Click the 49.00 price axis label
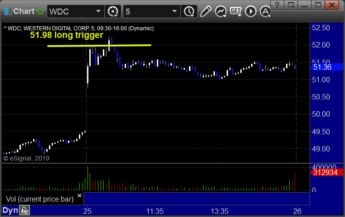Screen dimensions: 345x217 click(x=321, y=149)
